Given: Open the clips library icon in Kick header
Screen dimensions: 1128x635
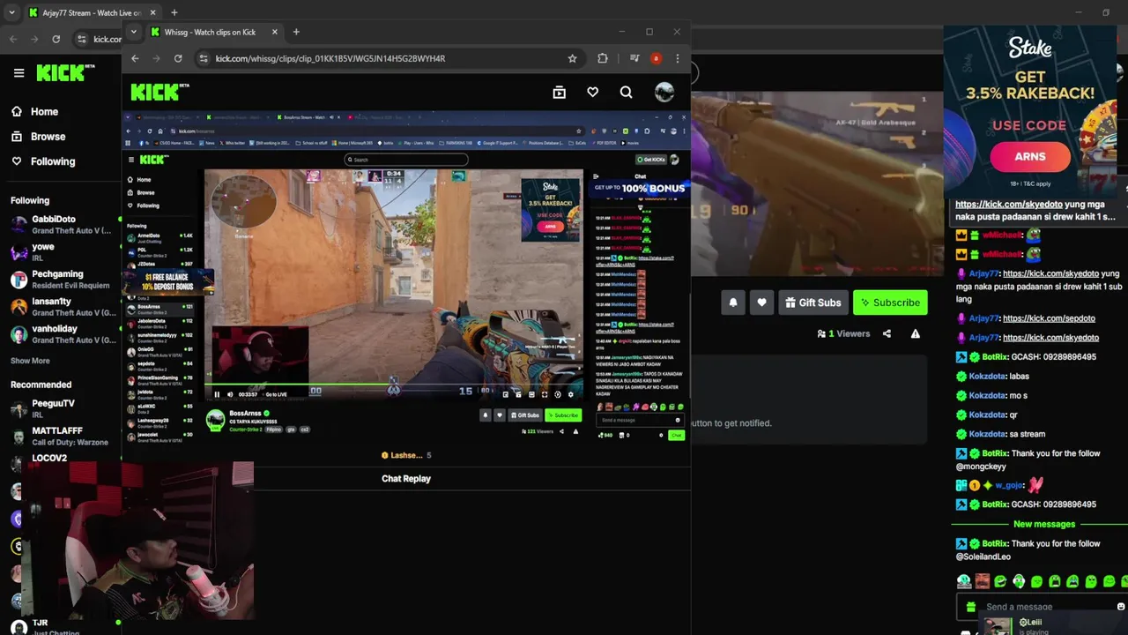Looking at the screenshot, I should [559, 92].
